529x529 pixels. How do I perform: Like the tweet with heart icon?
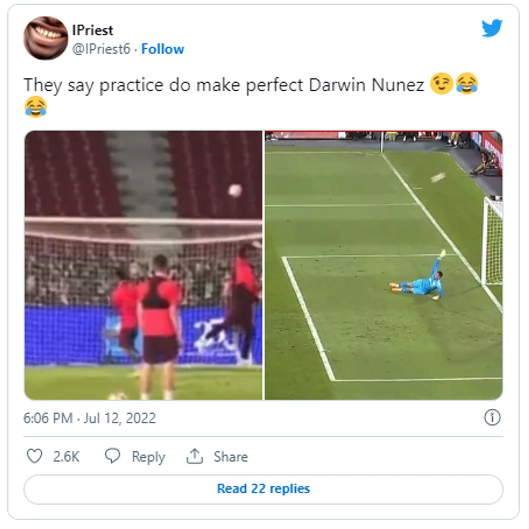pyautogui.click(x=35, y=456)
